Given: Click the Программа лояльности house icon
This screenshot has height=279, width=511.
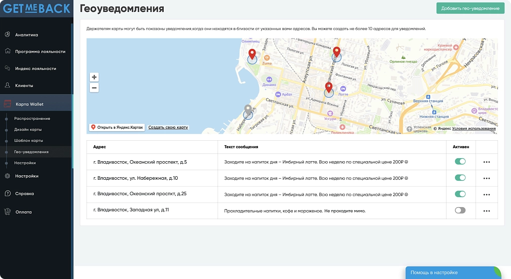Looking at the screenshot, I should pos(7,51).
